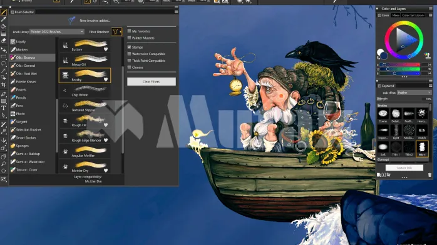This screenshot has height=245, width=437.
Task: Enable My Favorites filter checkbox
Action: pyautogui.click(x=129, y=31)
